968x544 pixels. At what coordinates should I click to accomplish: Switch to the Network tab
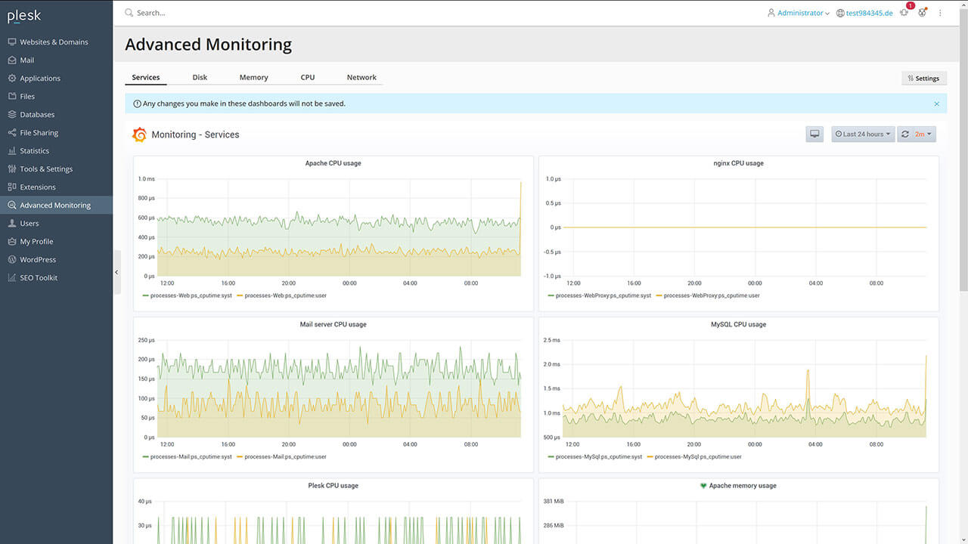tap(361, 77)
